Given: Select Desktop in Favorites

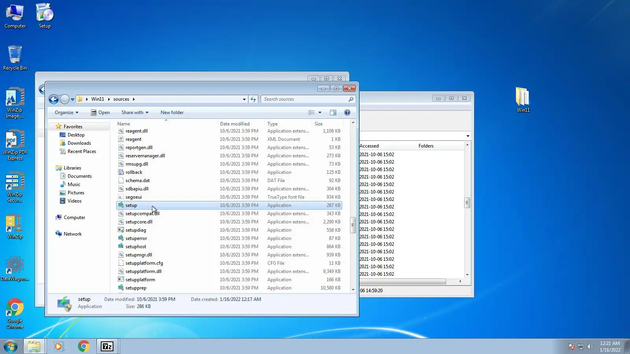Looking at the screenshot, I should pyautogui.click(x=76, y=135).
